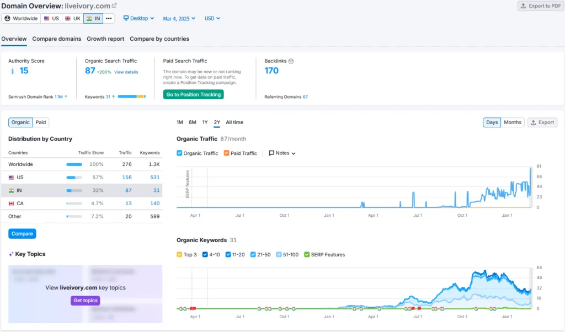The image size is (565, 332).
Task: Select the 6M time range
Action: [x=193, y=122]
